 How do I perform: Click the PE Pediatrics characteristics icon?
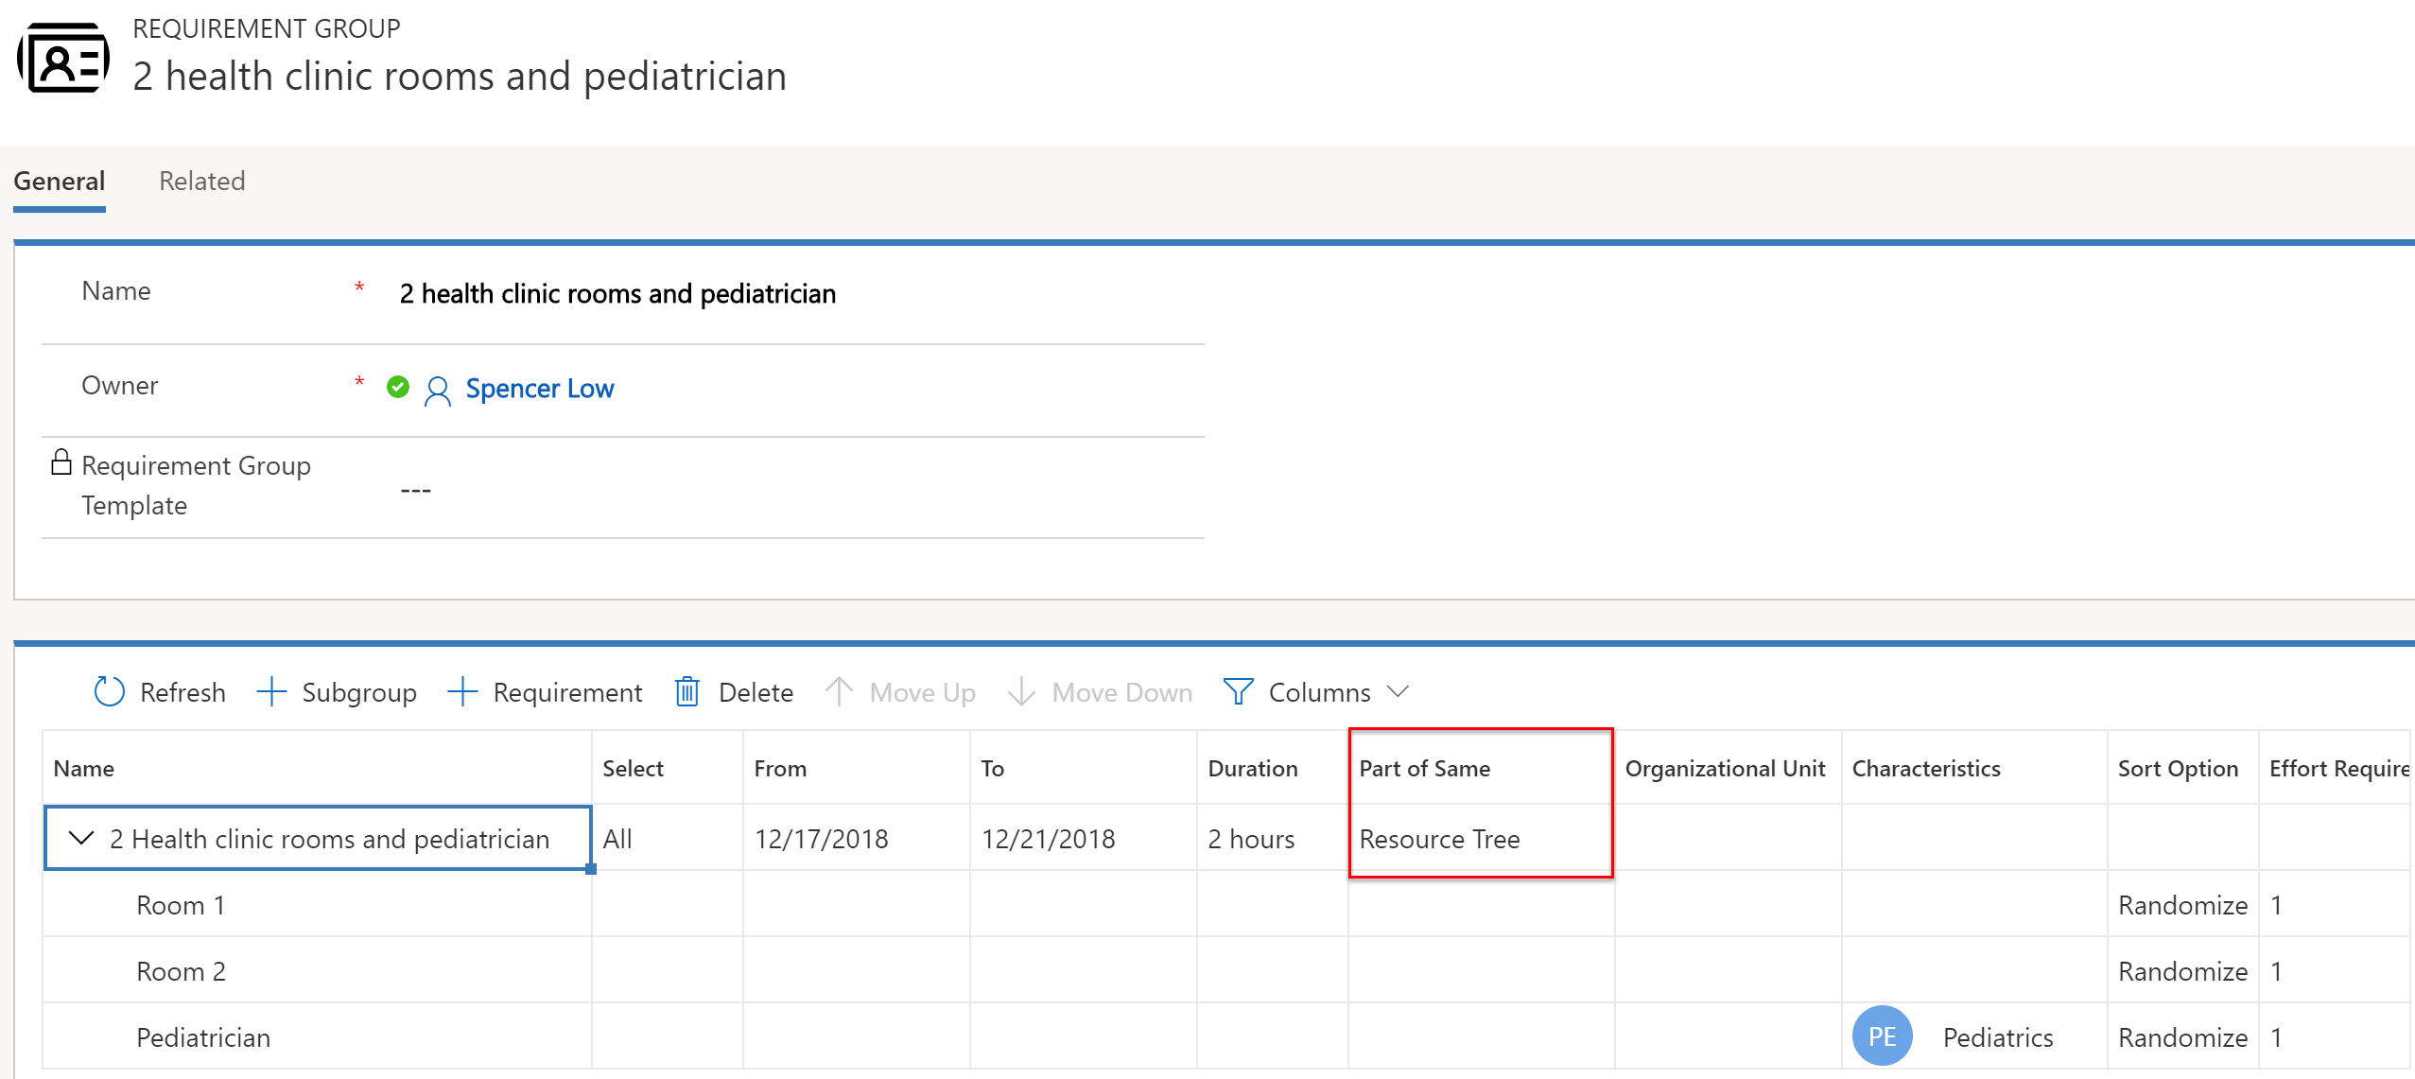[1884, 1035]
